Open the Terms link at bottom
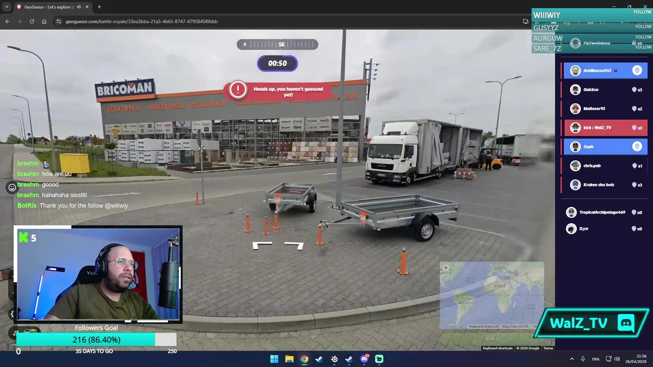This screenshot has width=653, height=367. (x=548, y=348)
